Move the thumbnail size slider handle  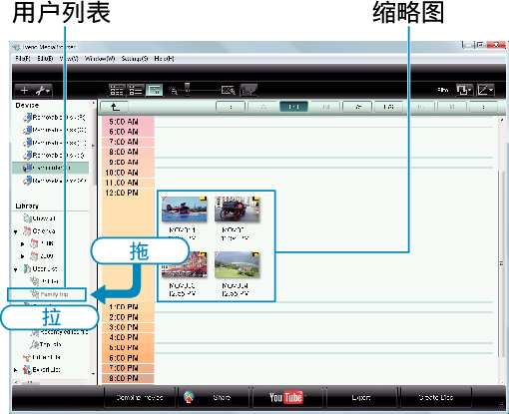point(188,89)
